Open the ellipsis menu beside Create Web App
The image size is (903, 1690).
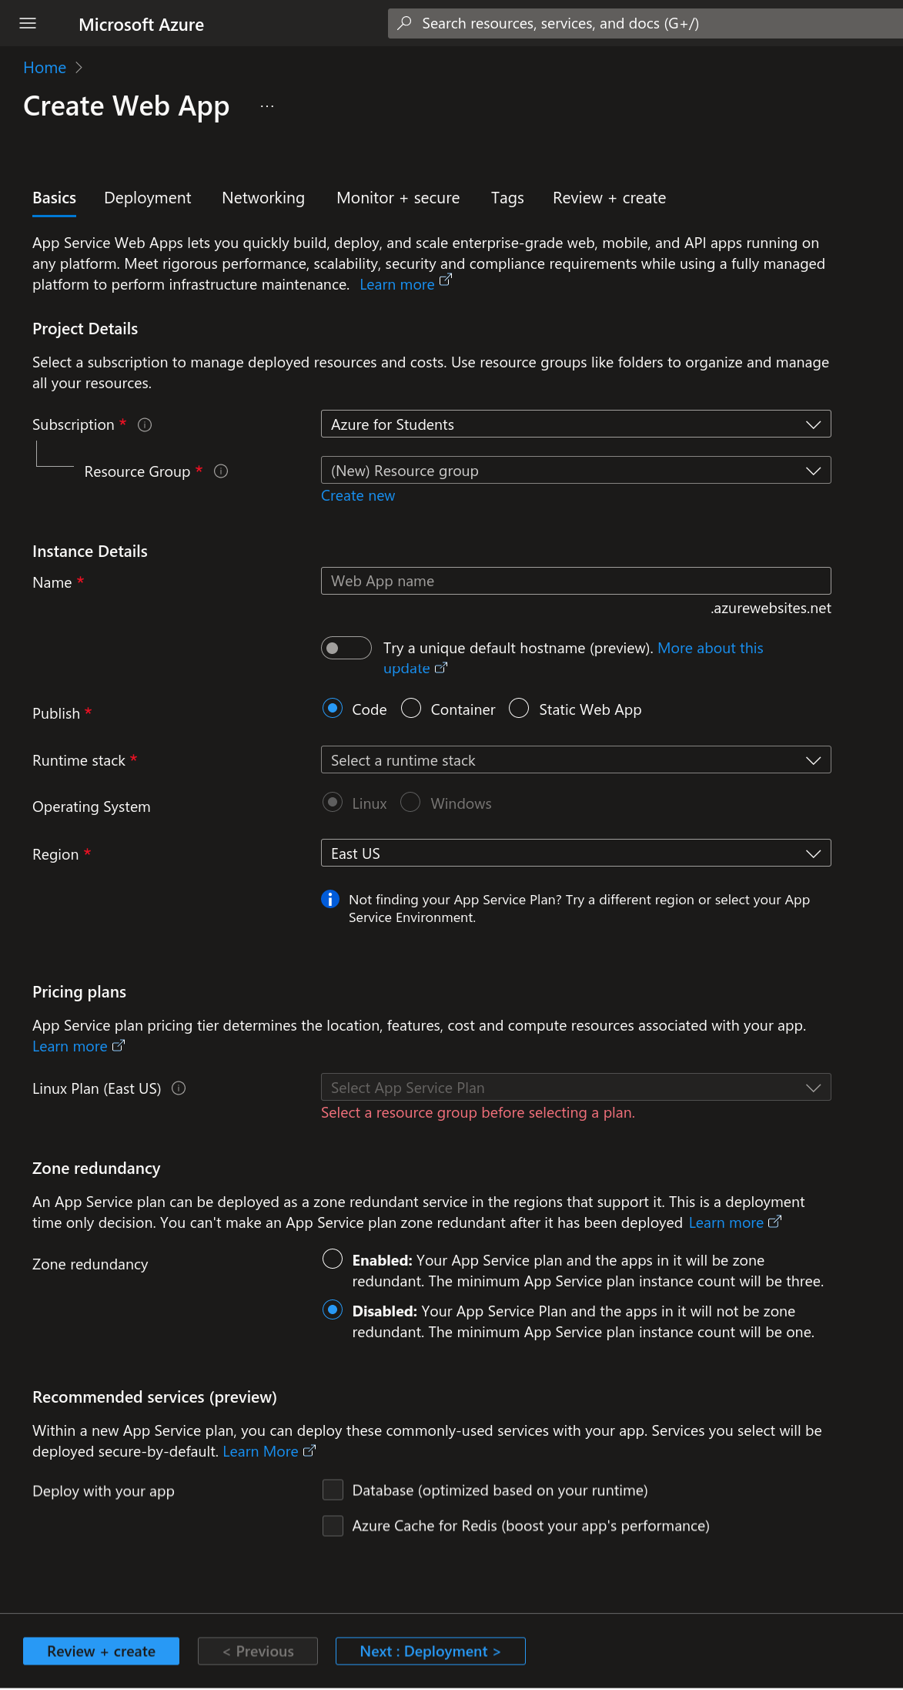coord(267,106)
